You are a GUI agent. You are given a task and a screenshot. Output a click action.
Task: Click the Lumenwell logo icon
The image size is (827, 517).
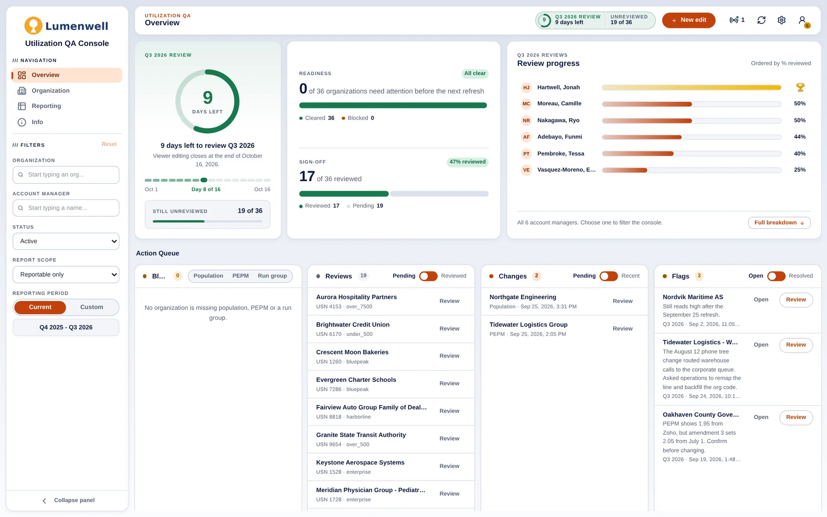[x=33, y=26]
